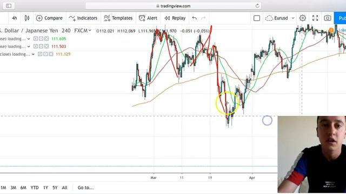Click the Apr label on time axis
Image resolution: width=346 pixels, height=194 pixels.
click(x=252, y=178)
